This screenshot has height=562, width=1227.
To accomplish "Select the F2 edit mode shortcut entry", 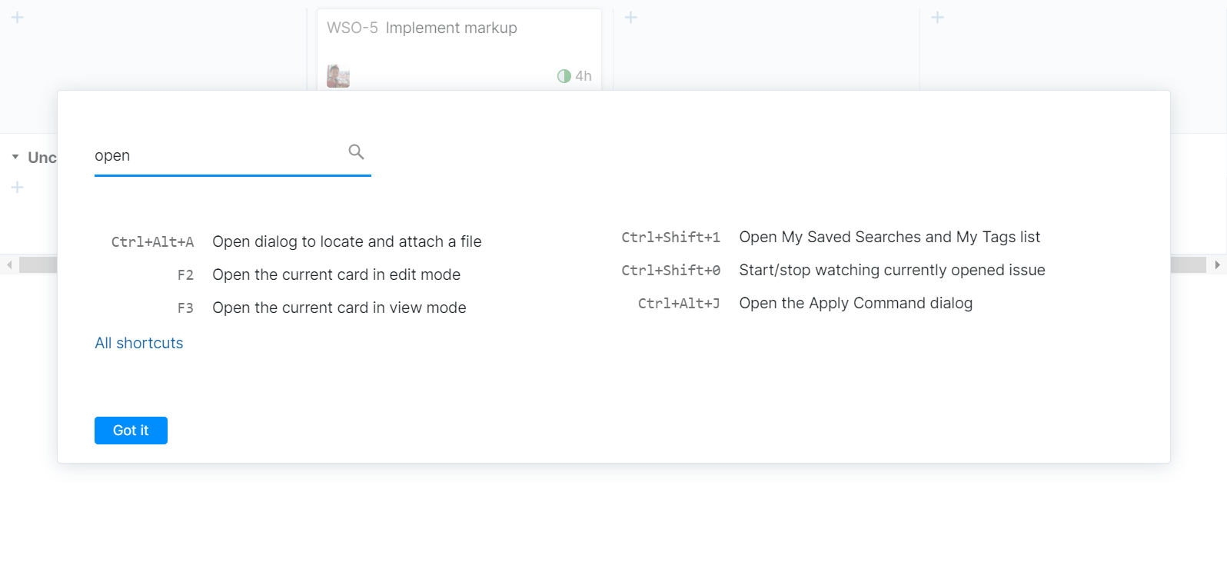I will point(336,274).
